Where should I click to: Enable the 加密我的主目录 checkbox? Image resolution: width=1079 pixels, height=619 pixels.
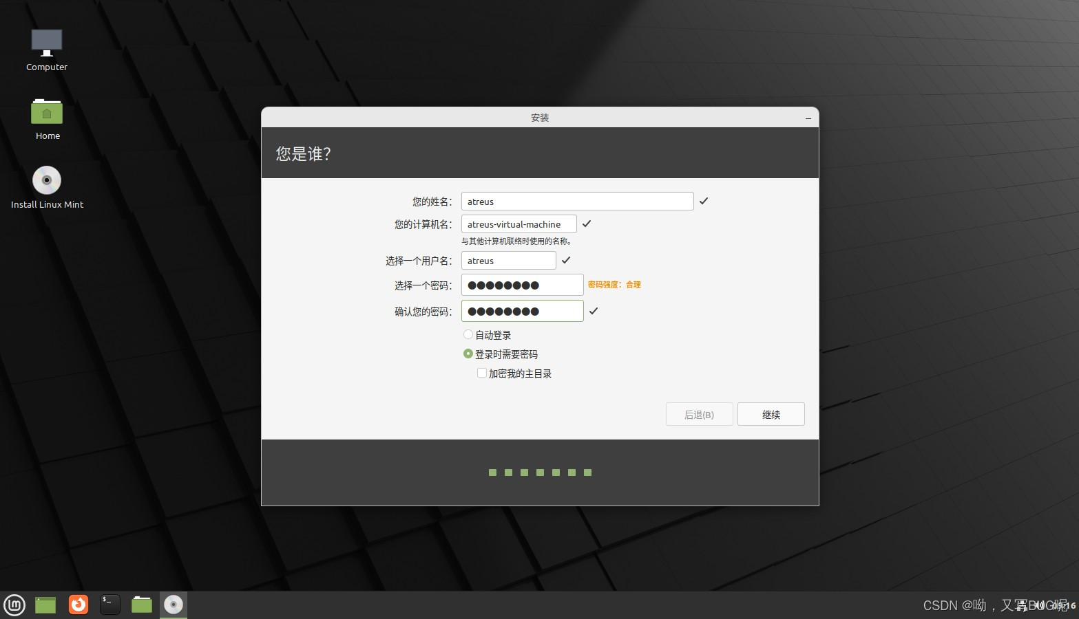click(x=482, y=373)
